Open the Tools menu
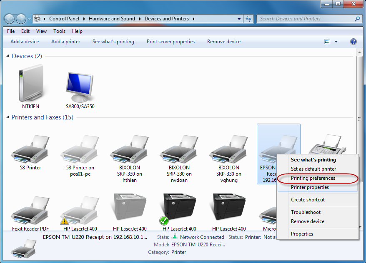Image resolution: width=366 pixels, height=263 pixels. click(59, 31)
